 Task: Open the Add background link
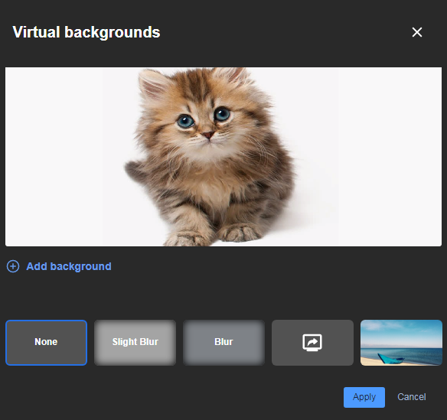click(x=69, y=266)
